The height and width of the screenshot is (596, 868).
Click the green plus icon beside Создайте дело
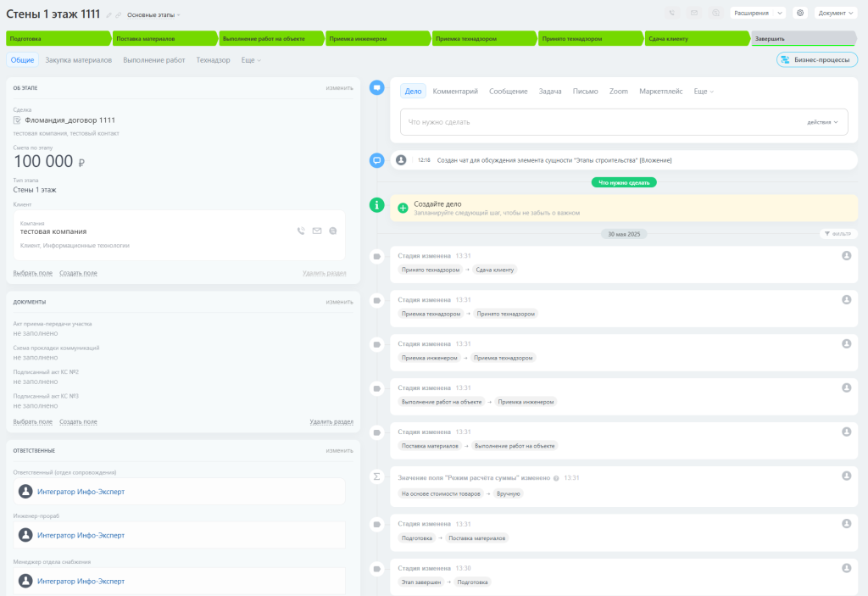click(x=403, y=208)
